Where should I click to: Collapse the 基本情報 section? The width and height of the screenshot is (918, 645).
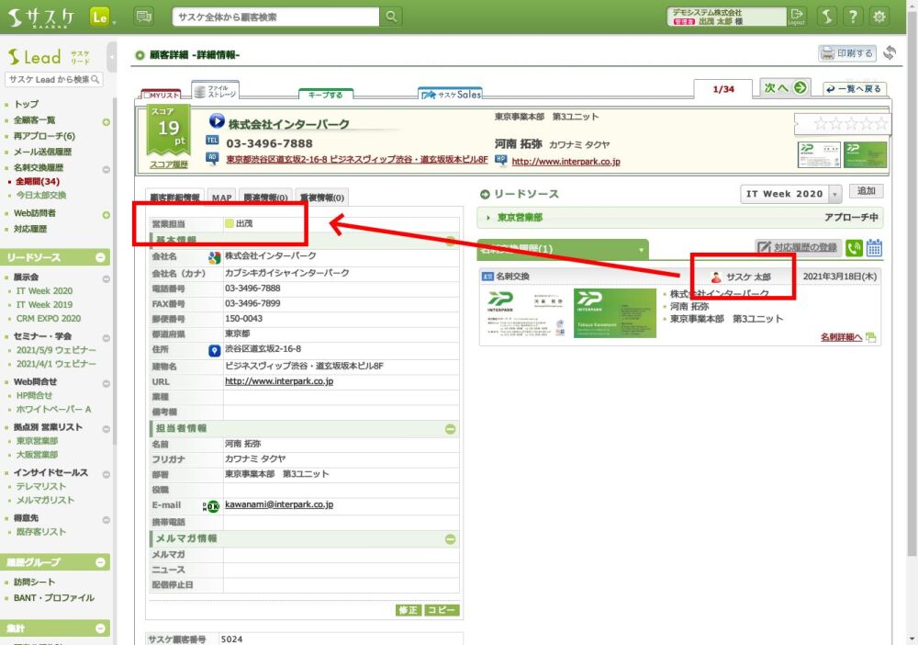pos(450,240)
